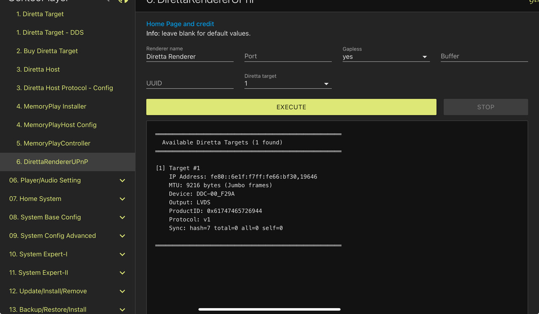Screen dimensions: 539x314
Task: Click the Output: LVDS line
Action: [x=189, y=202]
